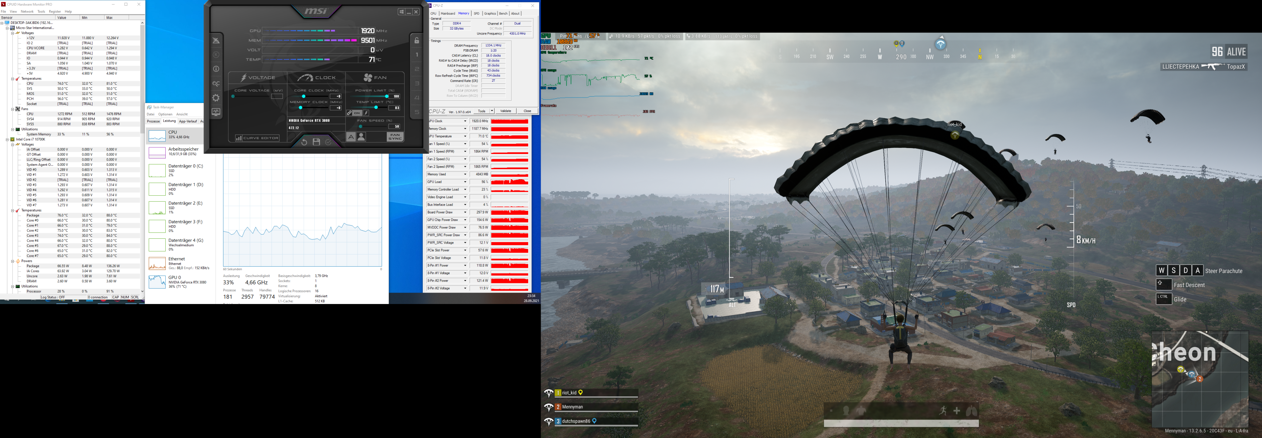Click the Validate button in CPU-Z
The image size is (1262, 438).
pyautogui.click(x=505, y=111)
